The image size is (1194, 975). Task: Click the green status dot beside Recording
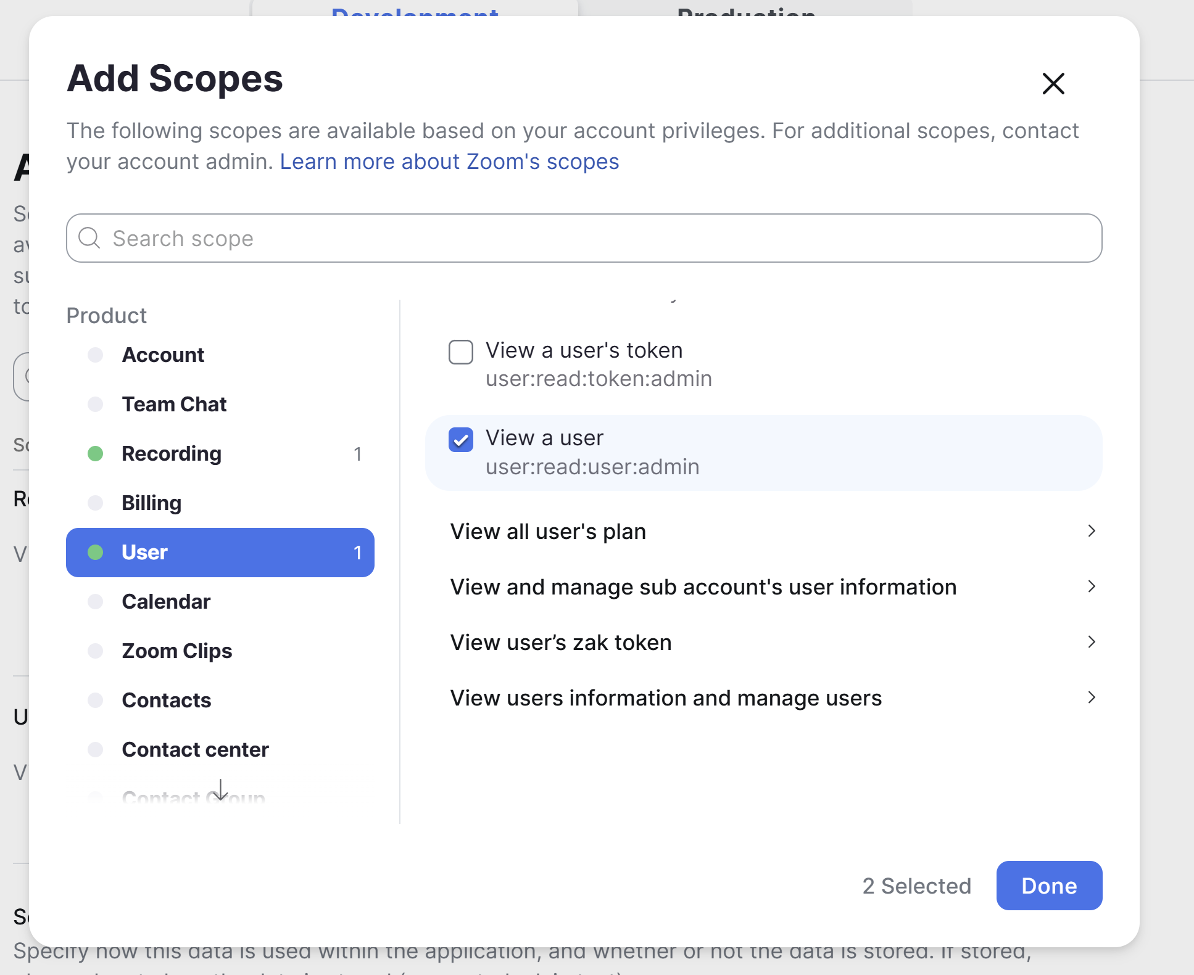coord(96,453)
